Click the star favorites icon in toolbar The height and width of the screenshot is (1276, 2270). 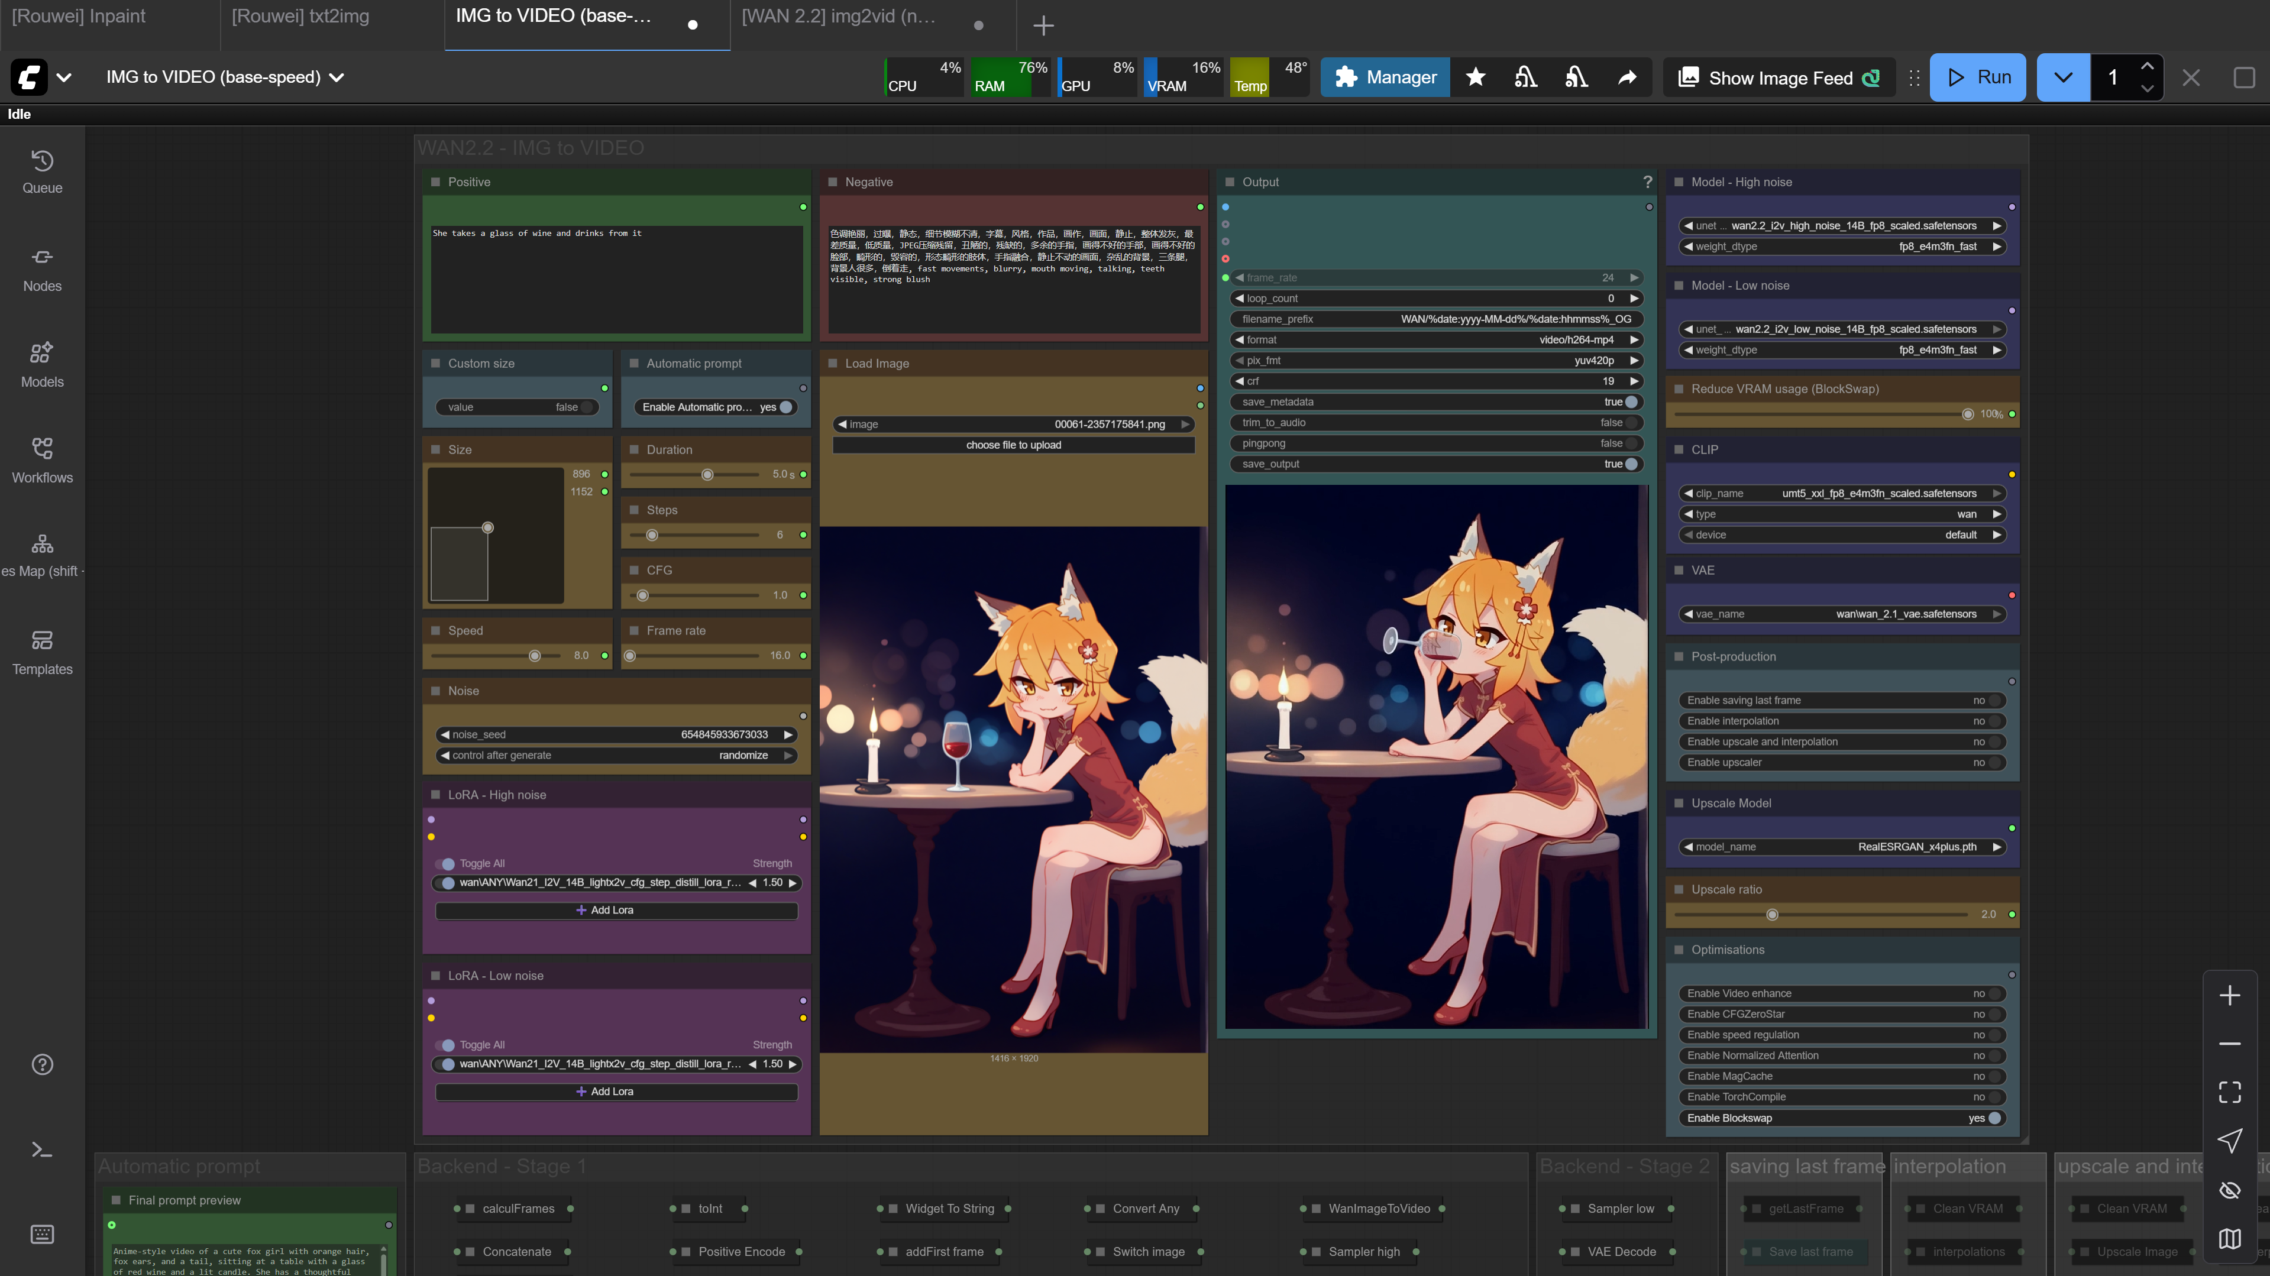coord(1475,77)
